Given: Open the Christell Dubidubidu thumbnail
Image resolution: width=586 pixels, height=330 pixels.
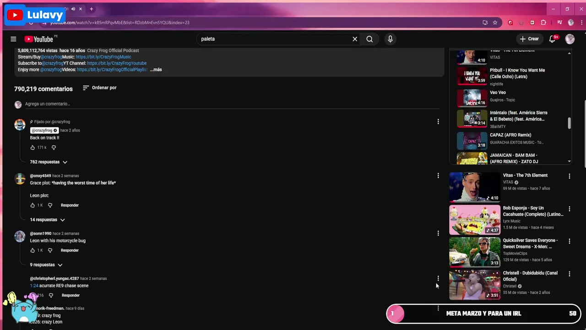Looking at the screenshot, I should [x=475, y=285].
